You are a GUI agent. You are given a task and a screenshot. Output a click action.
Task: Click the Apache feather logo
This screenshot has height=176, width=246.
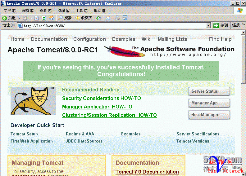point(125,51)
